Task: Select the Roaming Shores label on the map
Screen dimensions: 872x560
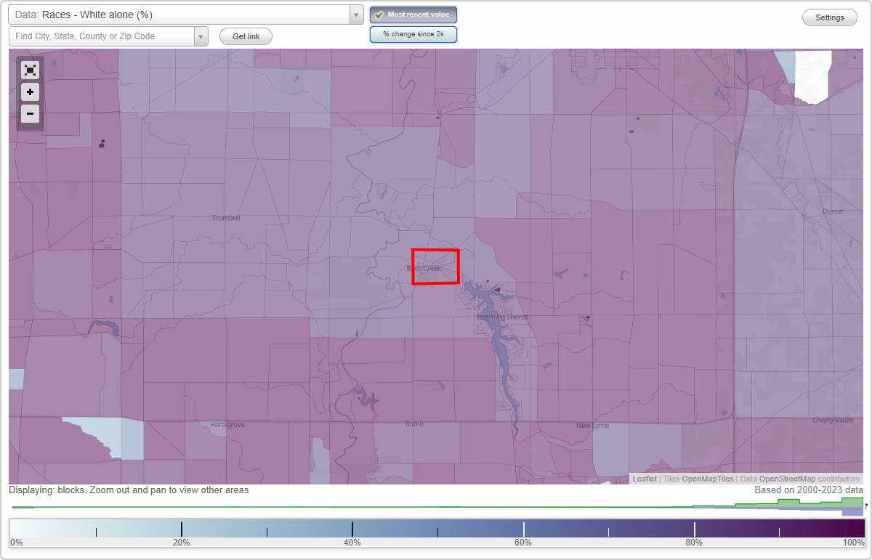Action: click(x=501, y=317)
